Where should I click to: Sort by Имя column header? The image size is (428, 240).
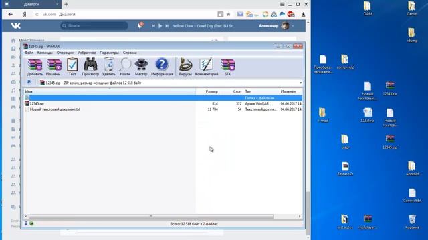pos(110,91)
